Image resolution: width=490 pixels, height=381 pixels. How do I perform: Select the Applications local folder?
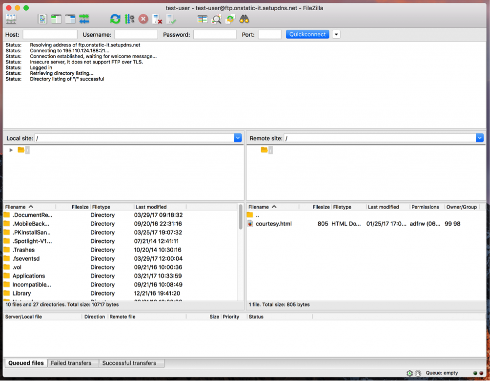pyautogui.click(x=120, y=276)
